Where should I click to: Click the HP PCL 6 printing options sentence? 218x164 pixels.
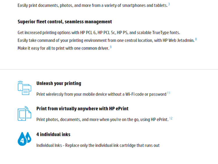99,33
